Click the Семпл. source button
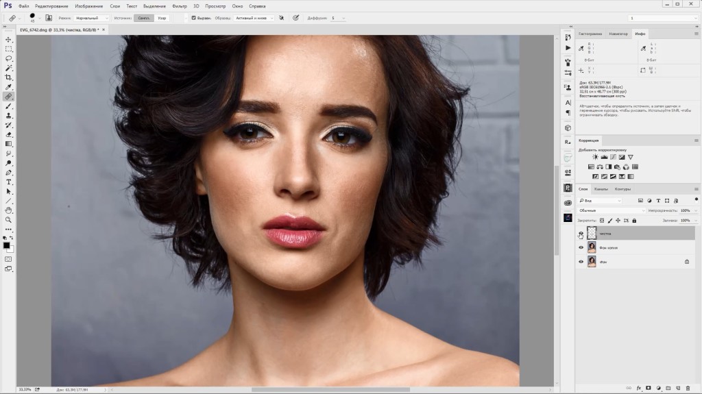The image size is (702, 394). pyautogui.click(x=143, y=18)
